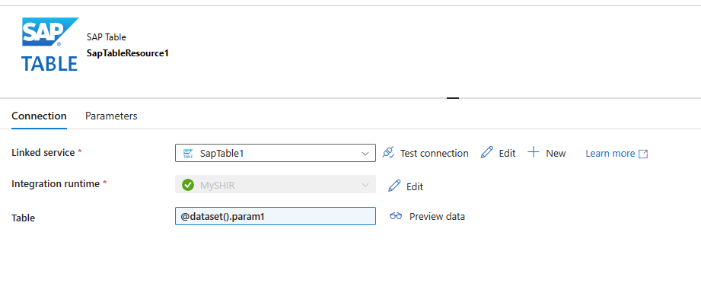Click the SAP Table logo image
This screenshot has height=283, width=701.
pos(50,44)
